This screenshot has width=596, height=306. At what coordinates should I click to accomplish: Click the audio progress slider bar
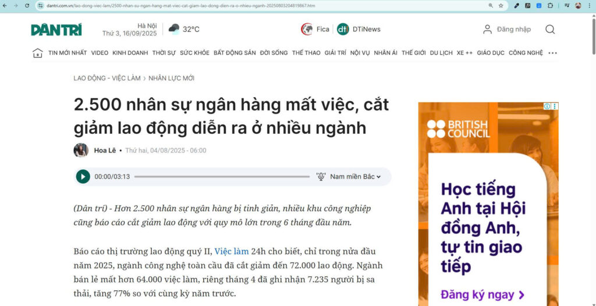click(222, 176)
